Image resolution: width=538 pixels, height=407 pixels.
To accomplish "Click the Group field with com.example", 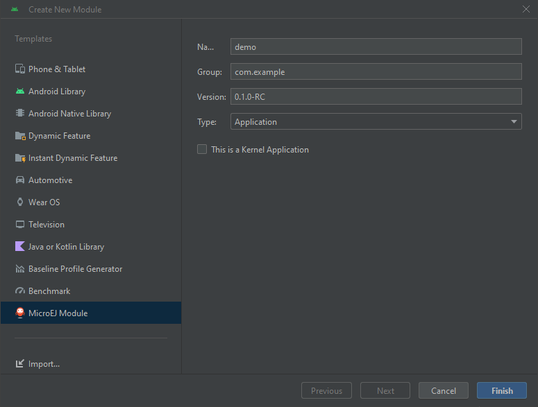I will [x=376, y=71].
